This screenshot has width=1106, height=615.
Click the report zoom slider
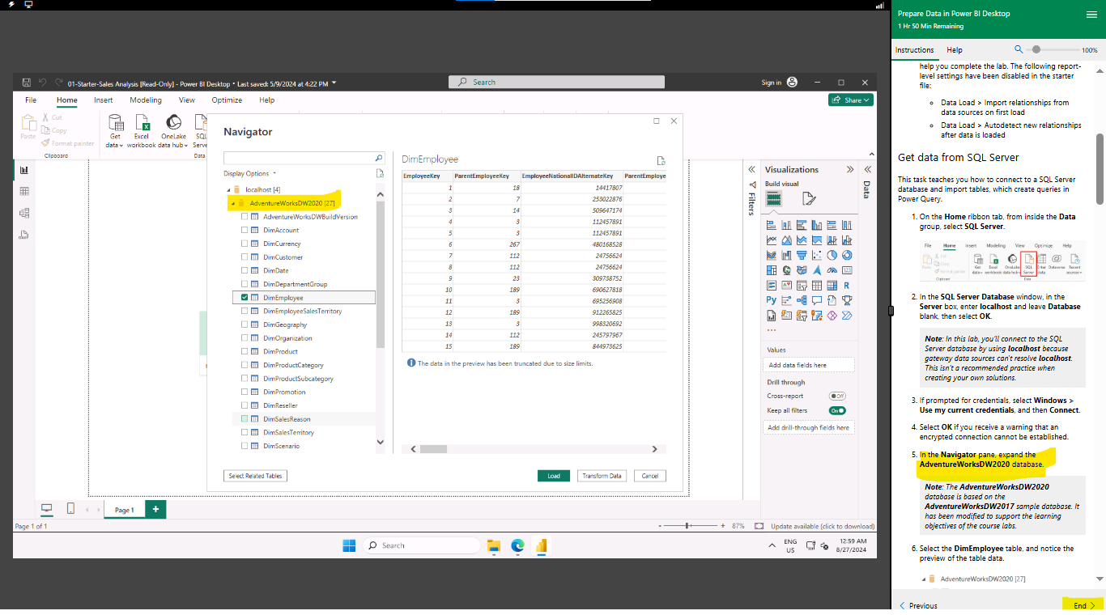click(687, 526)
